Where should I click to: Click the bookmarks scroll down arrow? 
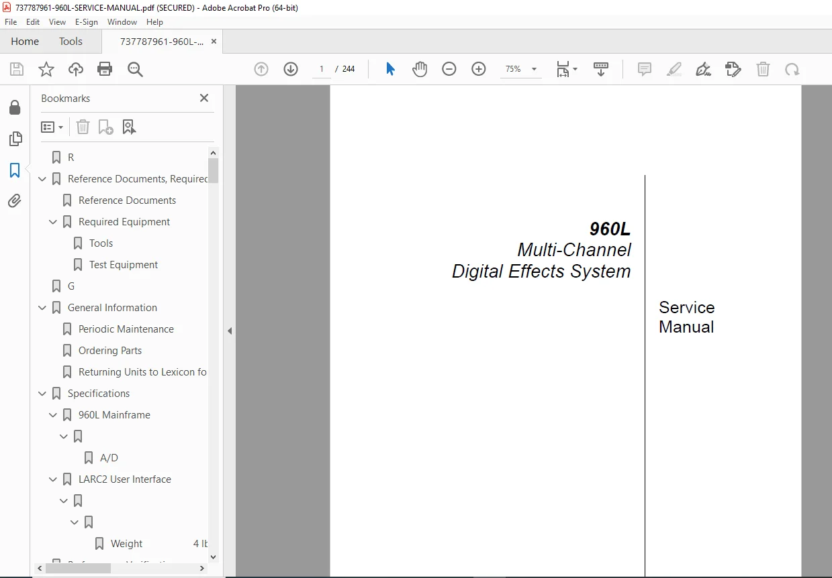(214, 557)
